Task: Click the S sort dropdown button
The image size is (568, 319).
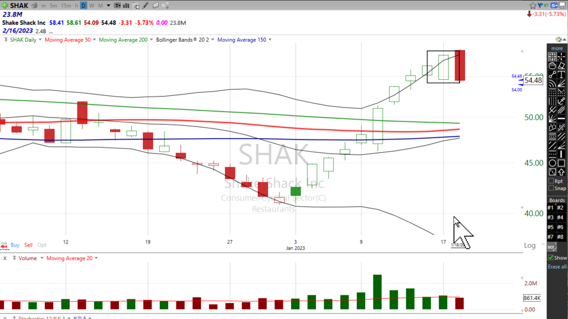Action: (554, 5)
